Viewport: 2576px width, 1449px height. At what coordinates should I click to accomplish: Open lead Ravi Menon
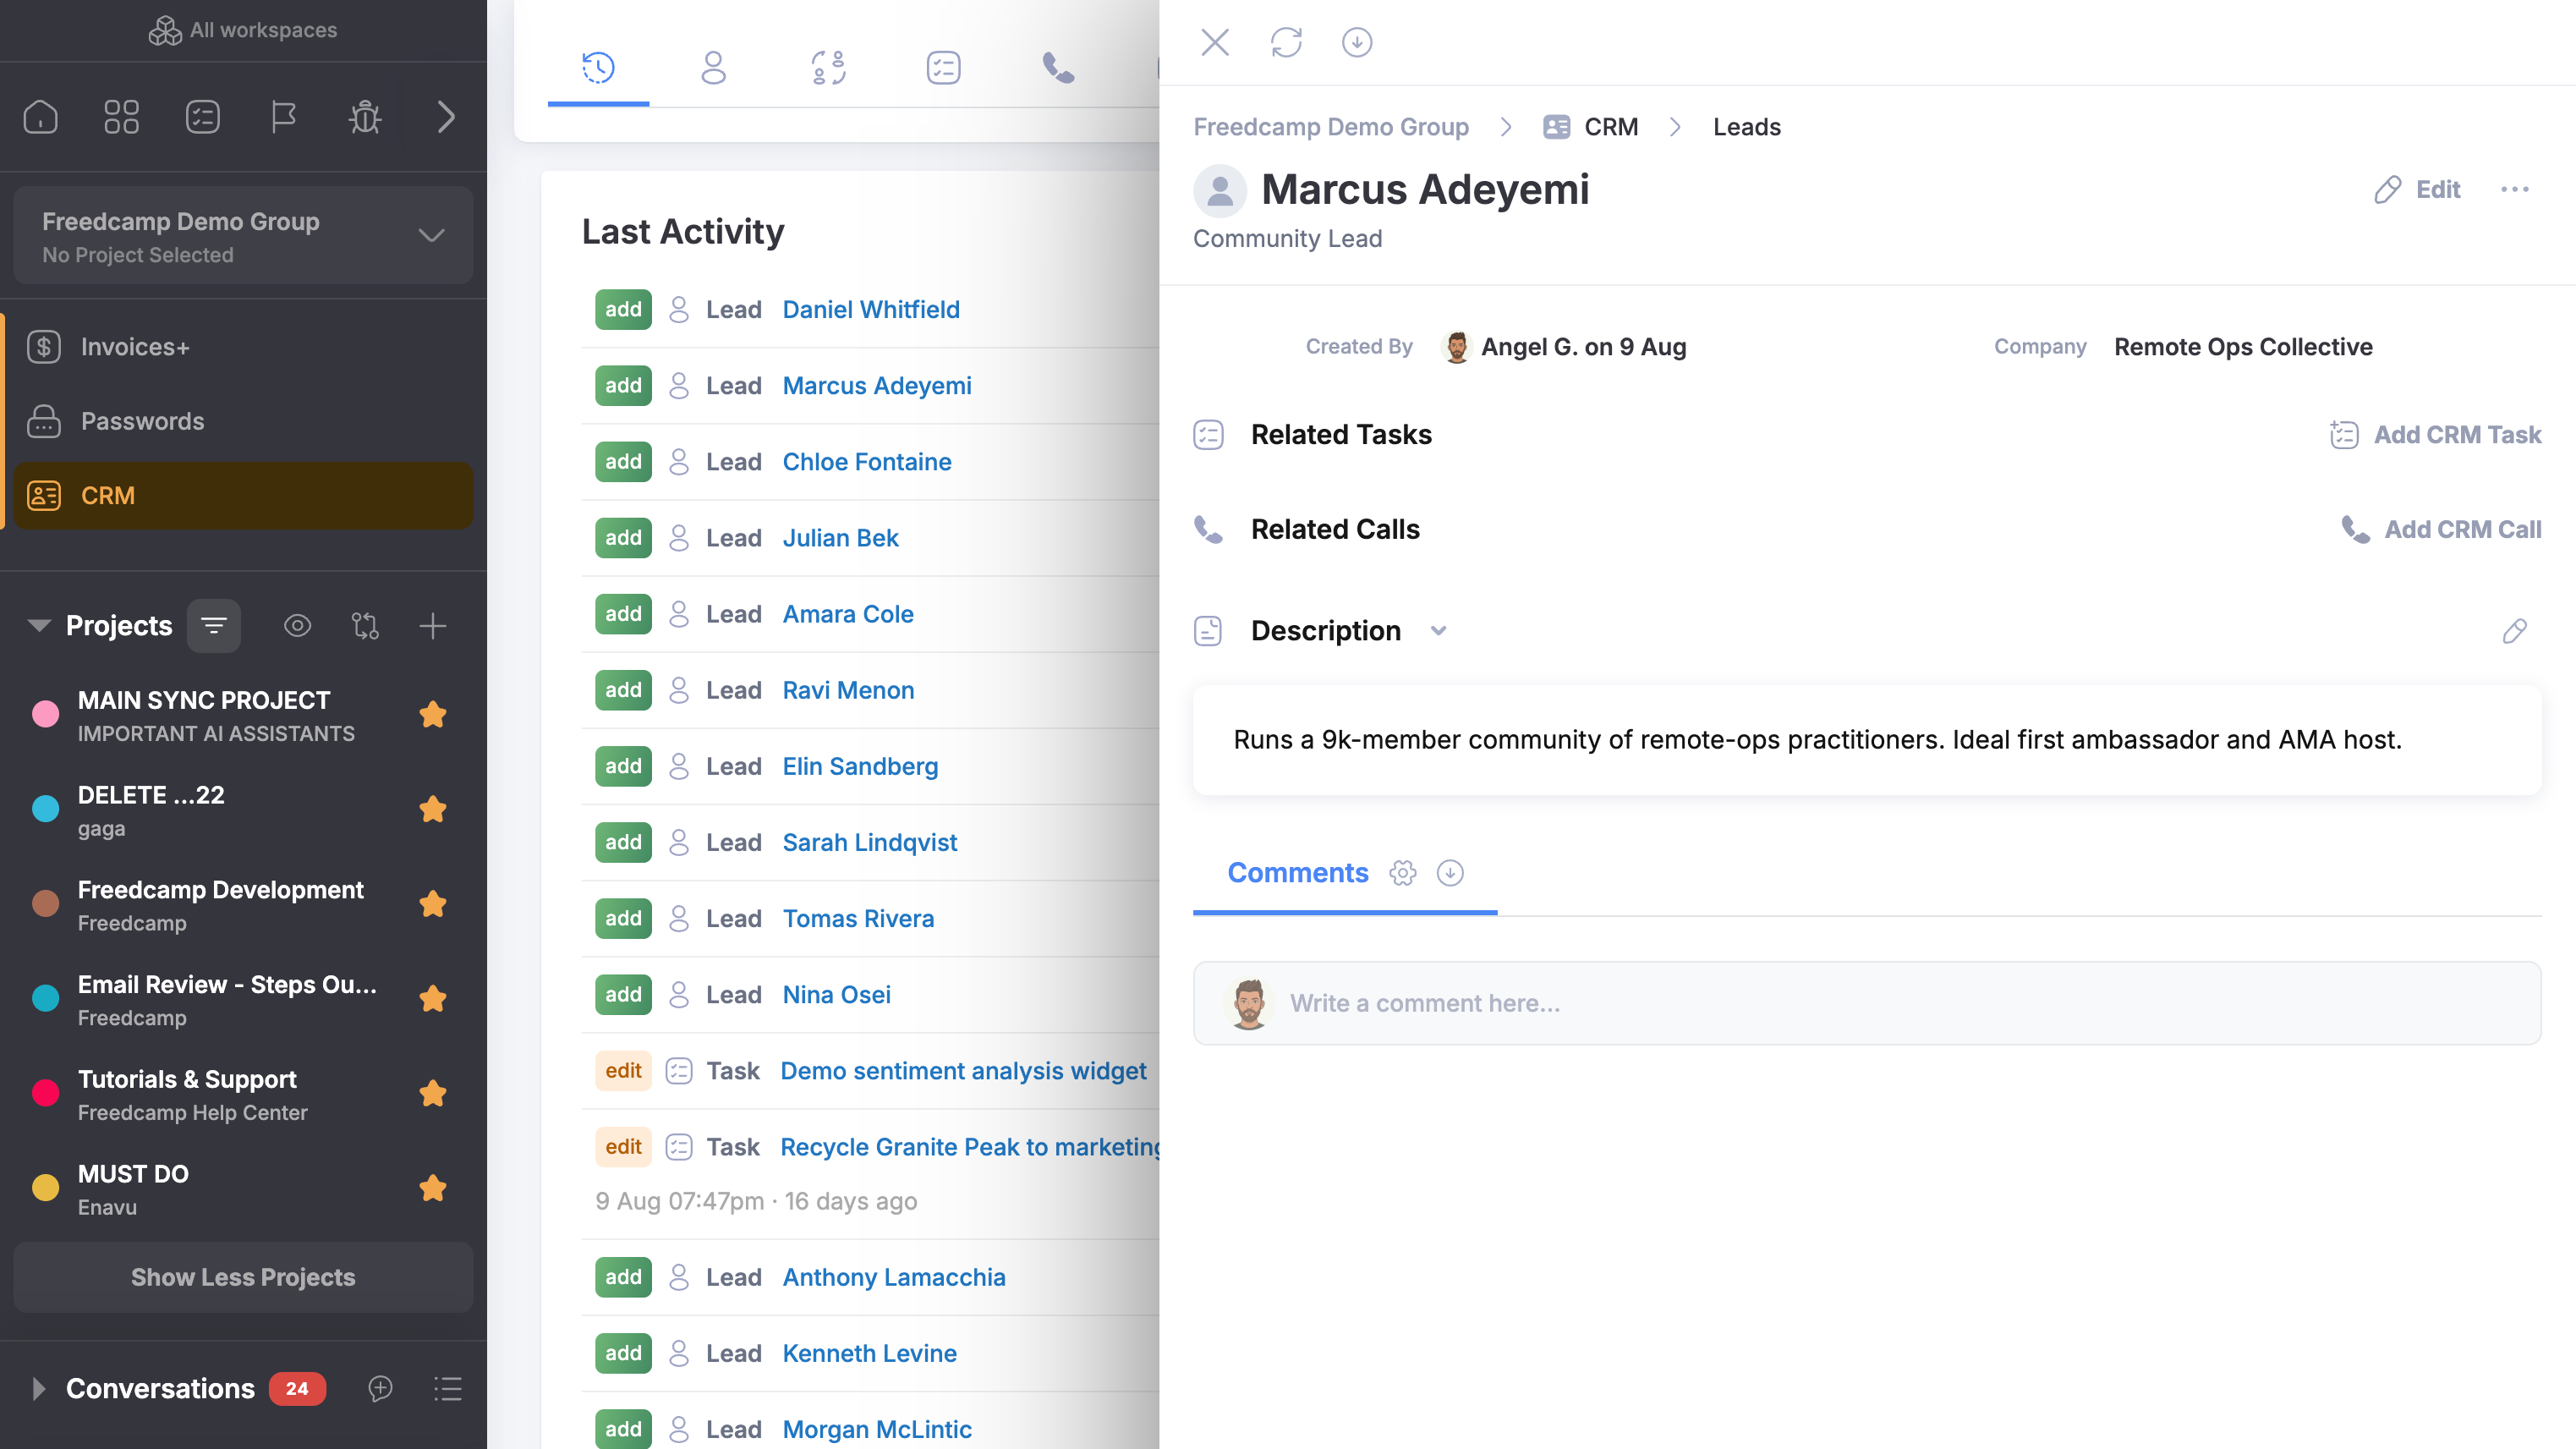[847, 690]
